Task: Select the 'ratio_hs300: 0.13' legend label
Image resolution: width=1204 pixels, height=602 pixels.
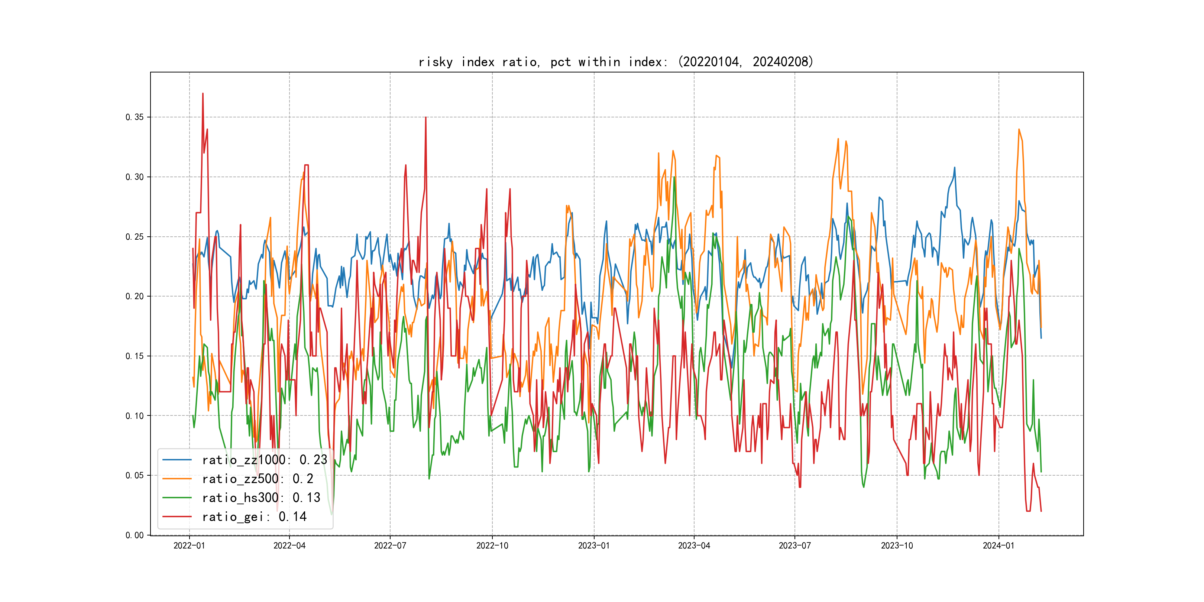Action: (261, 498)
